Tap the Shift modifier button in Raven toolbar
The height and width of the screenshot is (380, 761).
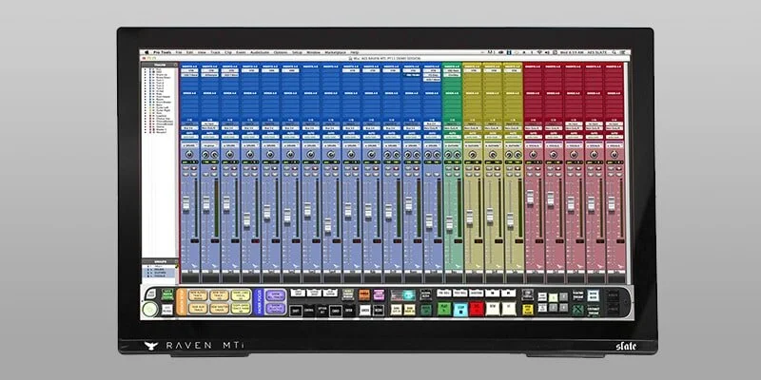pos(296,311)
